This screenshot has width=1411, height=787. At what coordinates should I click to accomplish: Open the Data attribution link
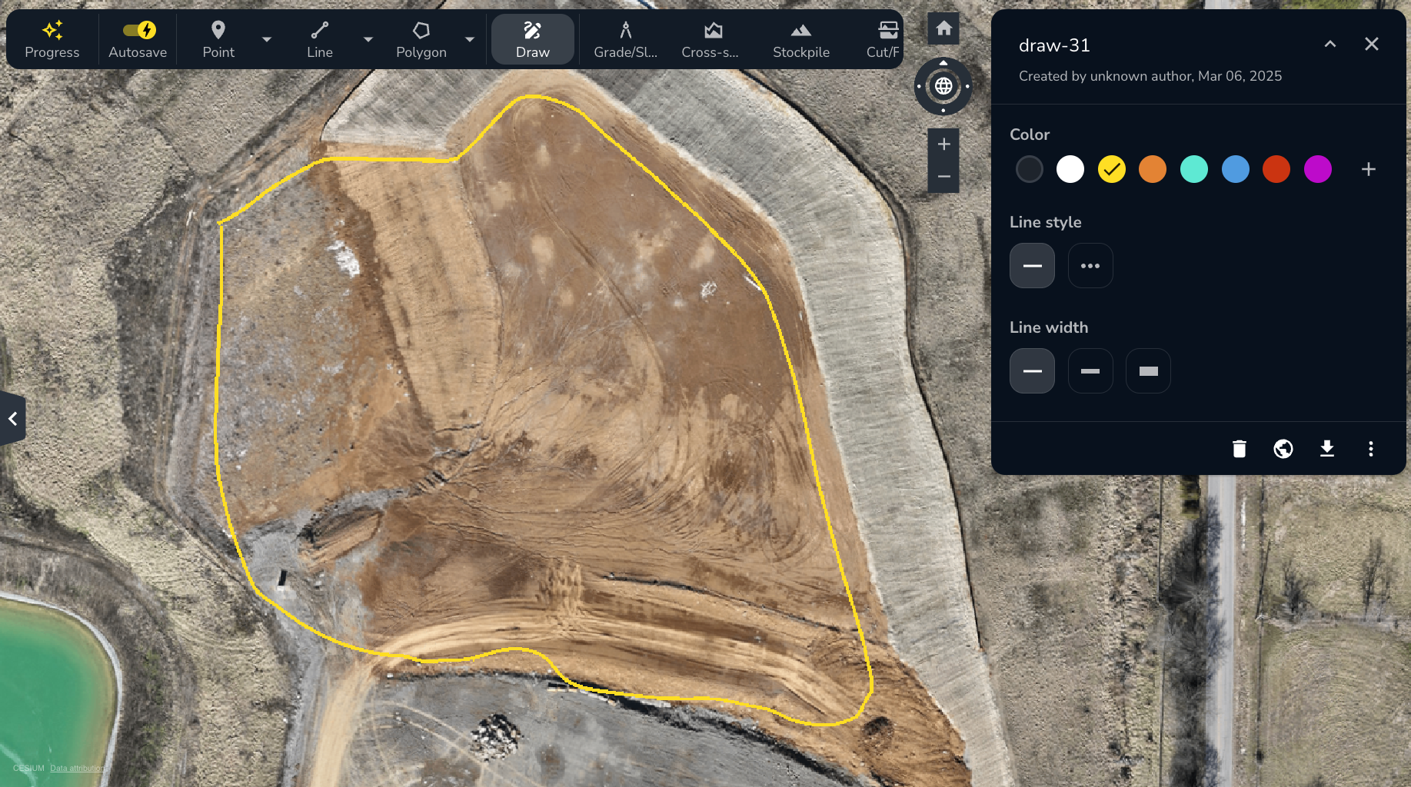click(x=78, y=768)
